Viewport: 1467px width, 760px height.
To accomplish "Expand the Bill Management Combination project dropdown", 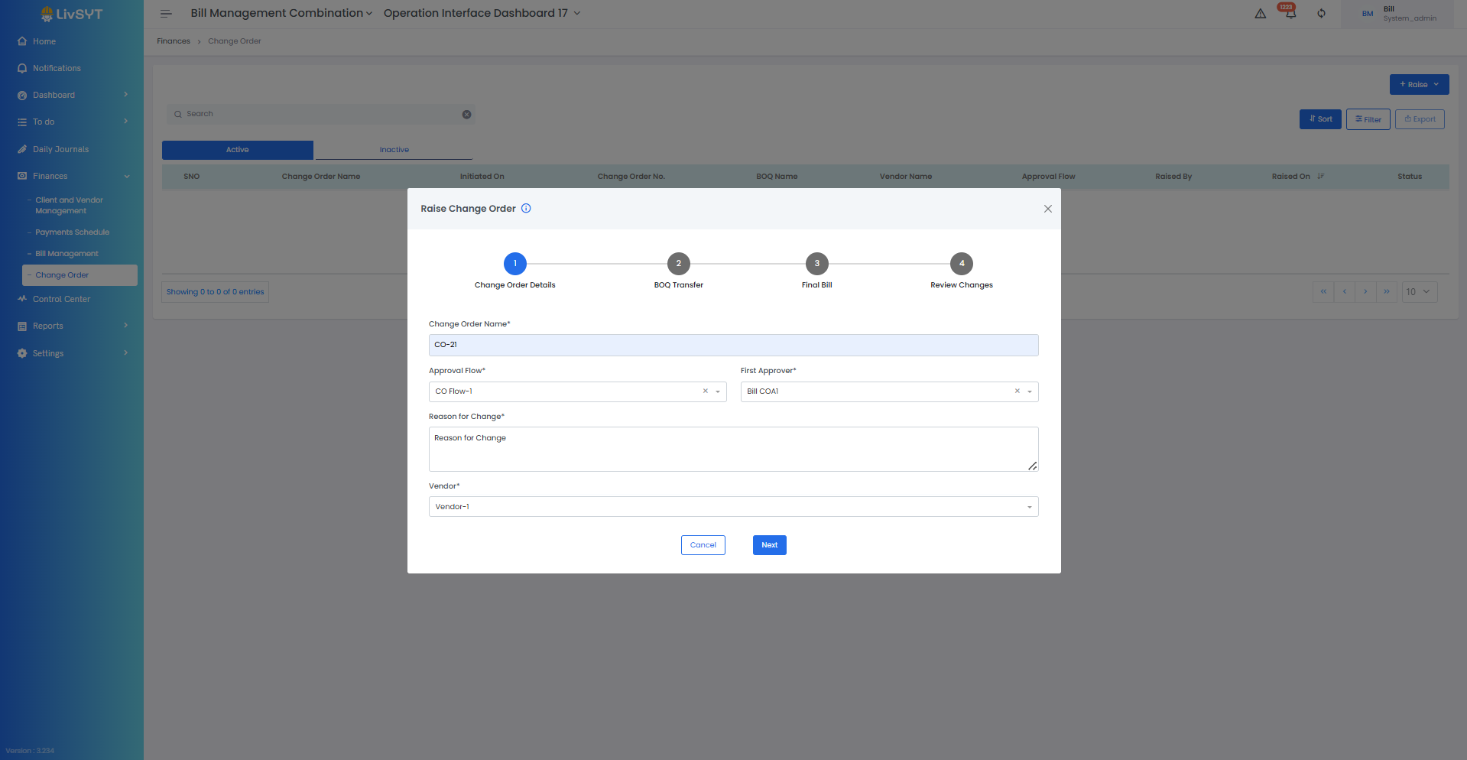I will 281,13.
